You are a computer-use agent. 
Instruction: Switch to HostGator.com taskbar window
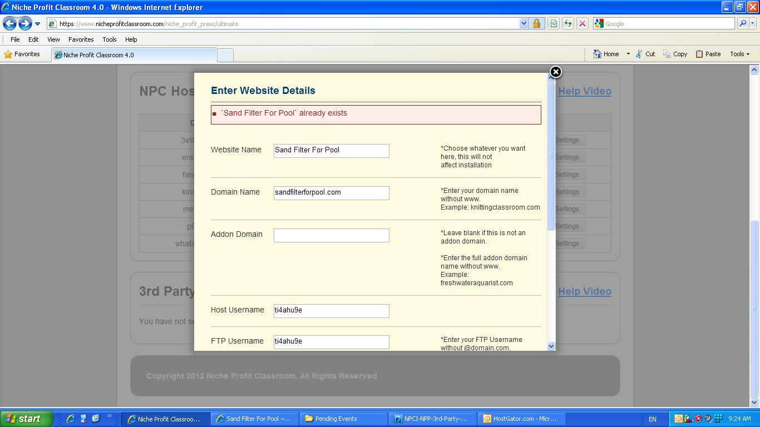click(521, 419)
